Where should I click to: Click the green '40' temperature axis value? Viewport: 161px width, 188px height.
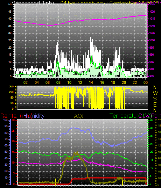tap(152, 120)
